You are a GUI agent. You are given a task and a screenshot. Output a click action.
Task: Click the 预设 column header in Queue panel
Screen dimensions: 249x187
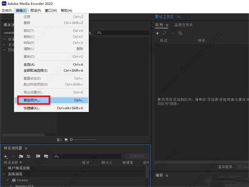point(201,41)
